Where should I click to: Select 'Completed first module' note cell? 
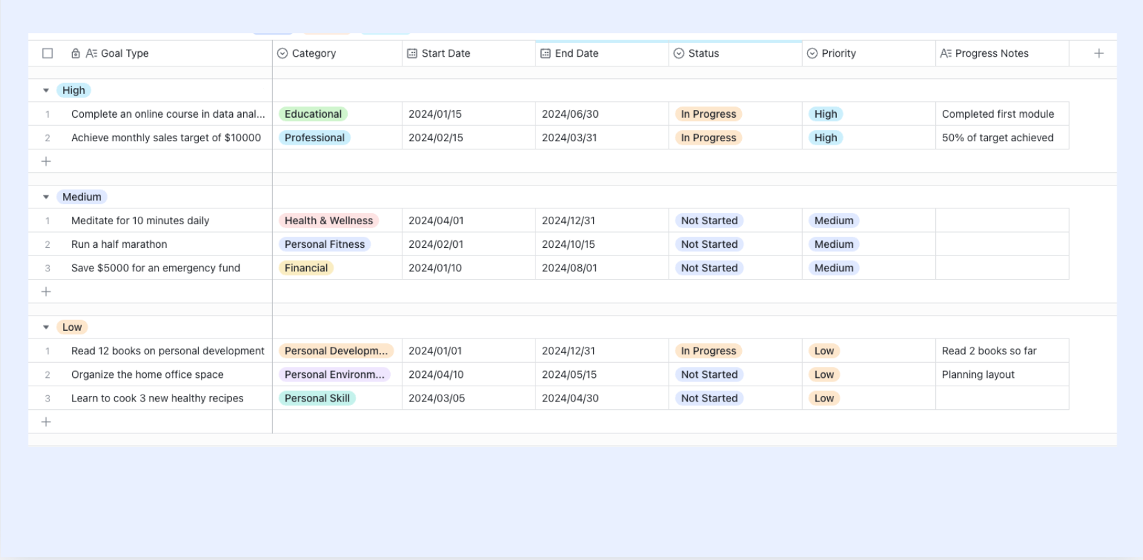coord(1002,114)
